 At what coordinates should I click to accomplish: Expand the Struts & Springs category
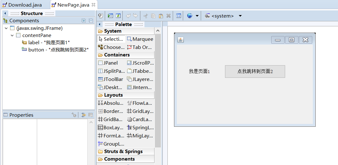(126, 152)
